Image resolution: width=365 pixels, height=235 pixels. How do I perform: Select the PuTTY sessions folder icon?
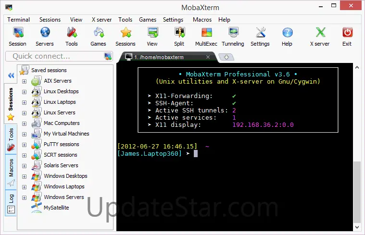point(37,144)
